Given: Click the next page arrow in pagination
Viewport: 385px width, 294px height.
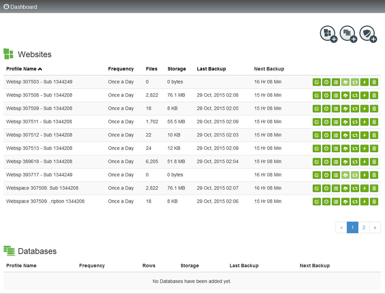Looking at the screenshot, I should click(375, 227).
